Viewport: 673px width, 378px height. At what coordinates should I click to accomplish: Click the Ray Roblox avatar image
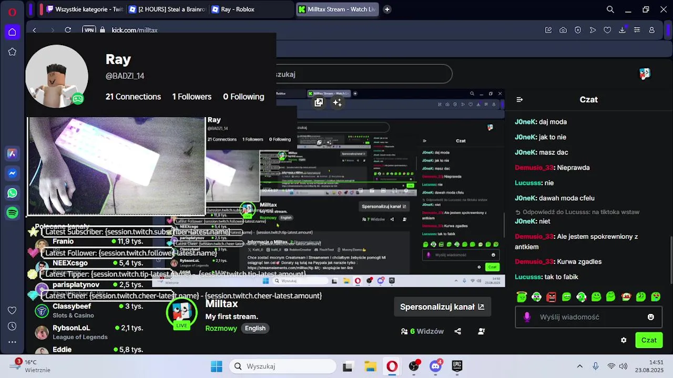[x=57, y=77]
